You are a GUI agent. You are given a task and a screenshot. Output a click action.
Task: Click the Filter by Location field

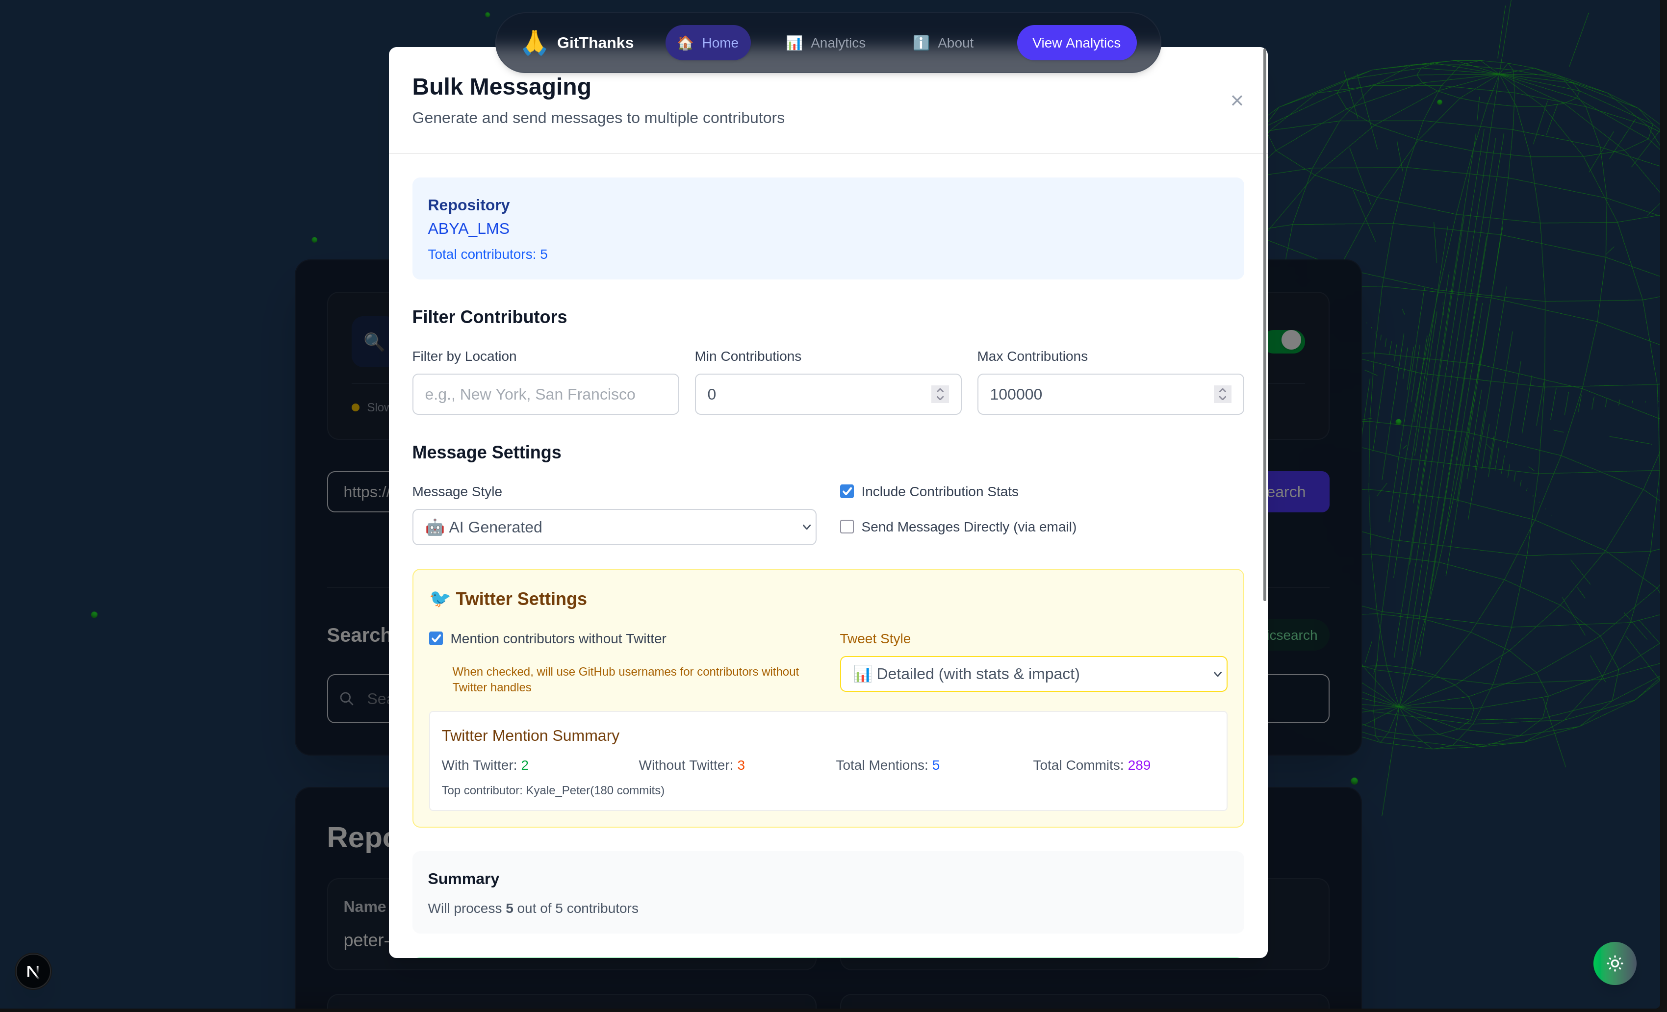pyautogui.click(x=545, y=394)
